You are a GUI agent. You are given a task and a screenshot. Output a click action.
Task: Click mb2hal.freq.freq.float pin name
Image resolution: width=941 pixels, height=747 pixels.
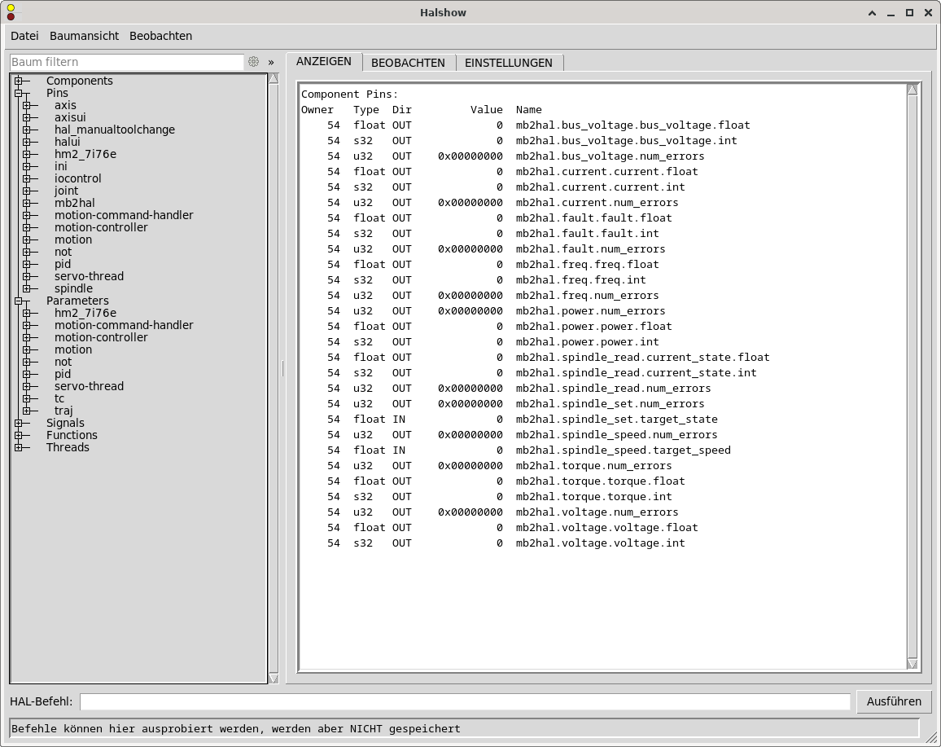click(x=588, y=264)
